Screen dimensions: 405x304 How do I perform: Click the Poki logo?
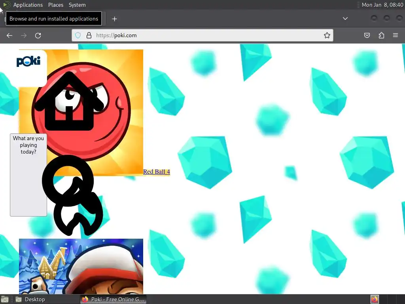click(x=28, y=61)
